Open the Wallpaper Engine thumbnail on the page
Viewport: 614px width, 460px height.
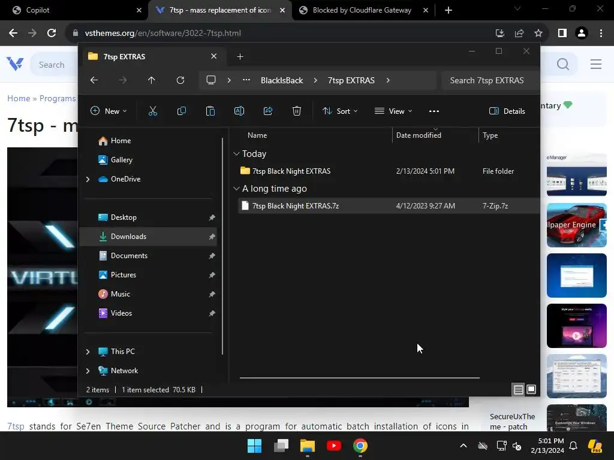click(x=576, y=225)
